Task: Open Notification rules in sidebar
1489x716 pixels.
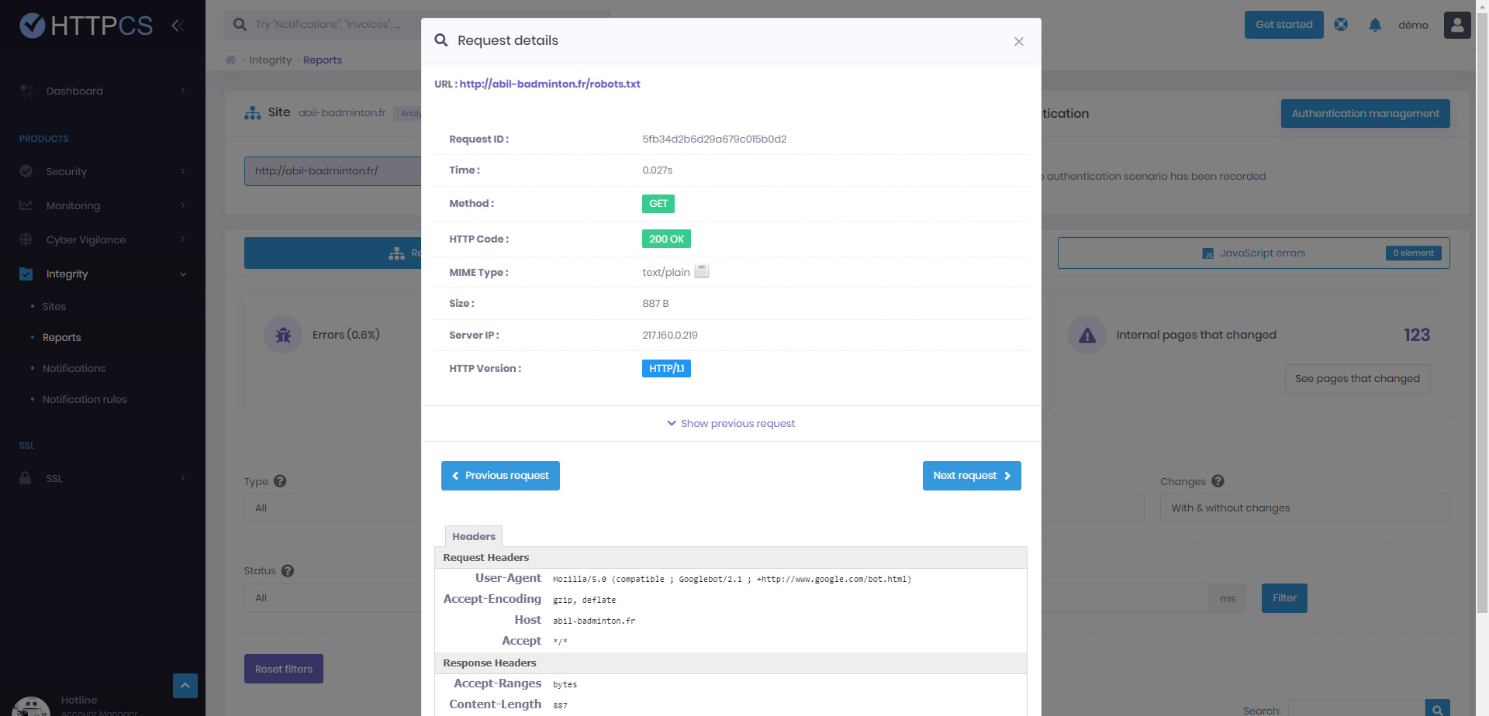Action: point(85,400)
